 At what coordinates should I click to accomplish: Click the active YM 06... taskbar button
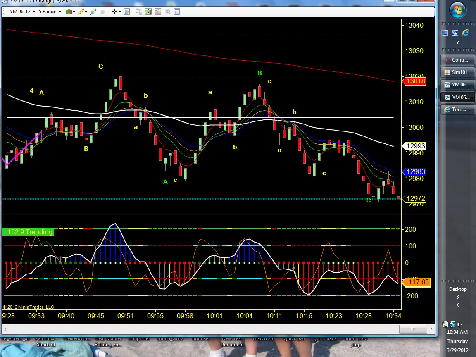tap(457, 98)
